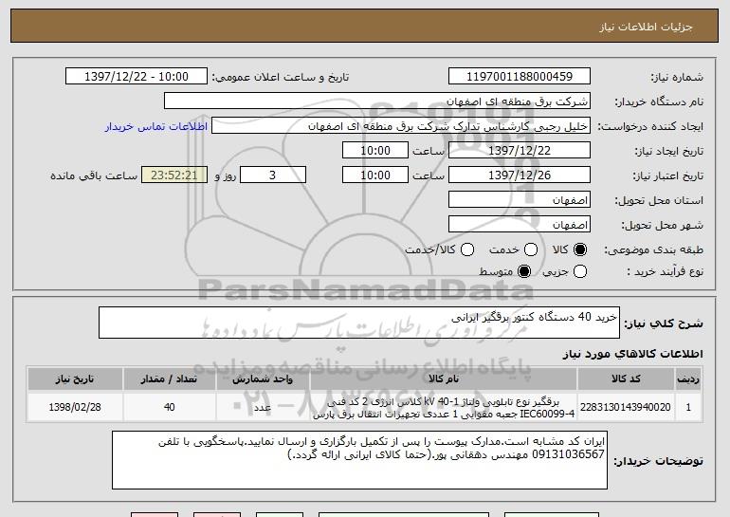This screenshot has width=730, height=517.
Task: Click the نوع فرآیند خرید label
Action: click(665, 271)
